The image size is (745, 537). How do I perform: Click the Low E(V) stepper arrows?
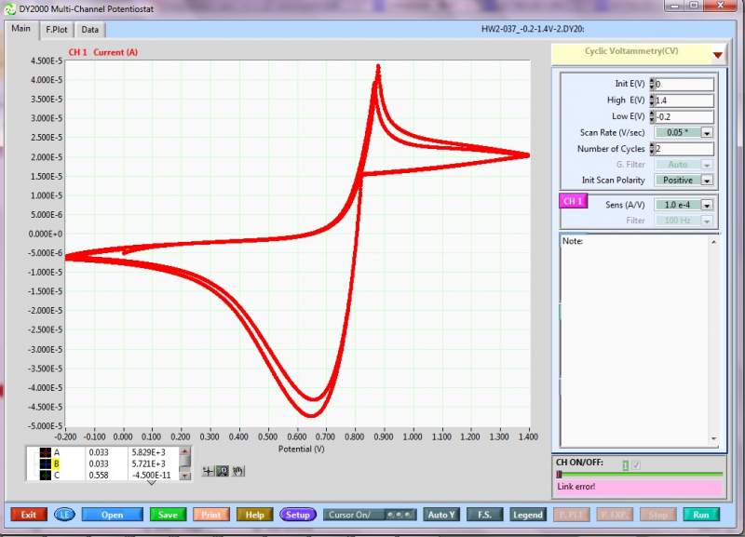pos(652,116)
